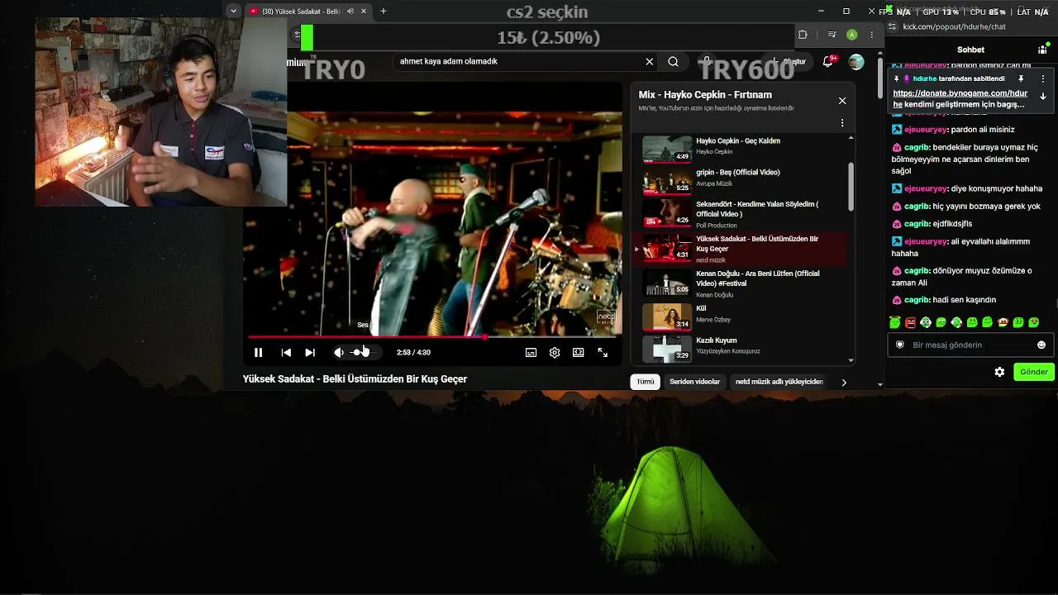The height and width of the screenshot is (595, 1058).
Task: Click the chat identity shield icon
Action: 901,345
